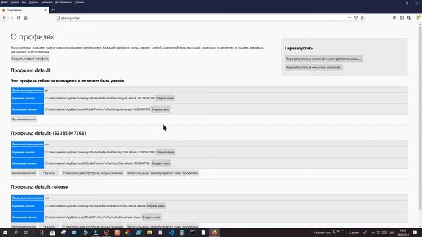Rename the default-1533858477661 profile

(24, 173)
